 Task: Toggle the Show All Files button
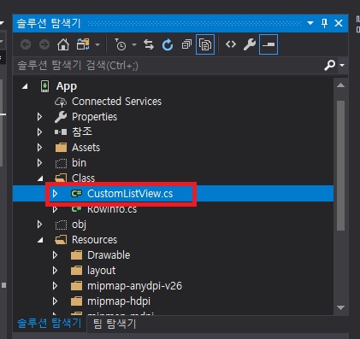click(x=205, y=44)
